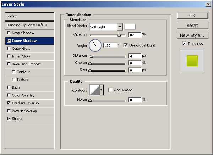Select the Gradient Overlay label
This screenshot has height=155, width=213.
26,103
